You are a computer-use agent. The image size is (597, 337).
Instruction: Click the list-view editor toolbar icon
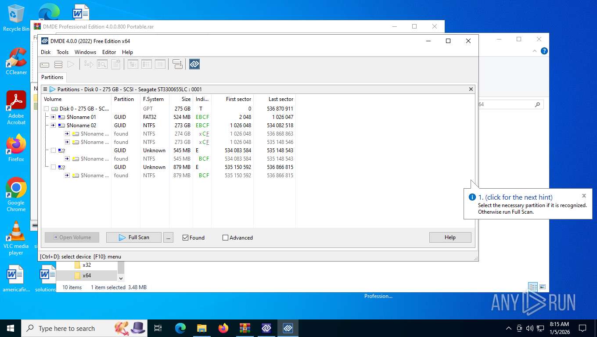pyautogui.click(x=147, y=65)
